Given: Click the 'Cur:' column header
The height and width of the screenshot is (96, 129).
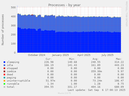Looking at the screenshot, I should tap(49, 59).
